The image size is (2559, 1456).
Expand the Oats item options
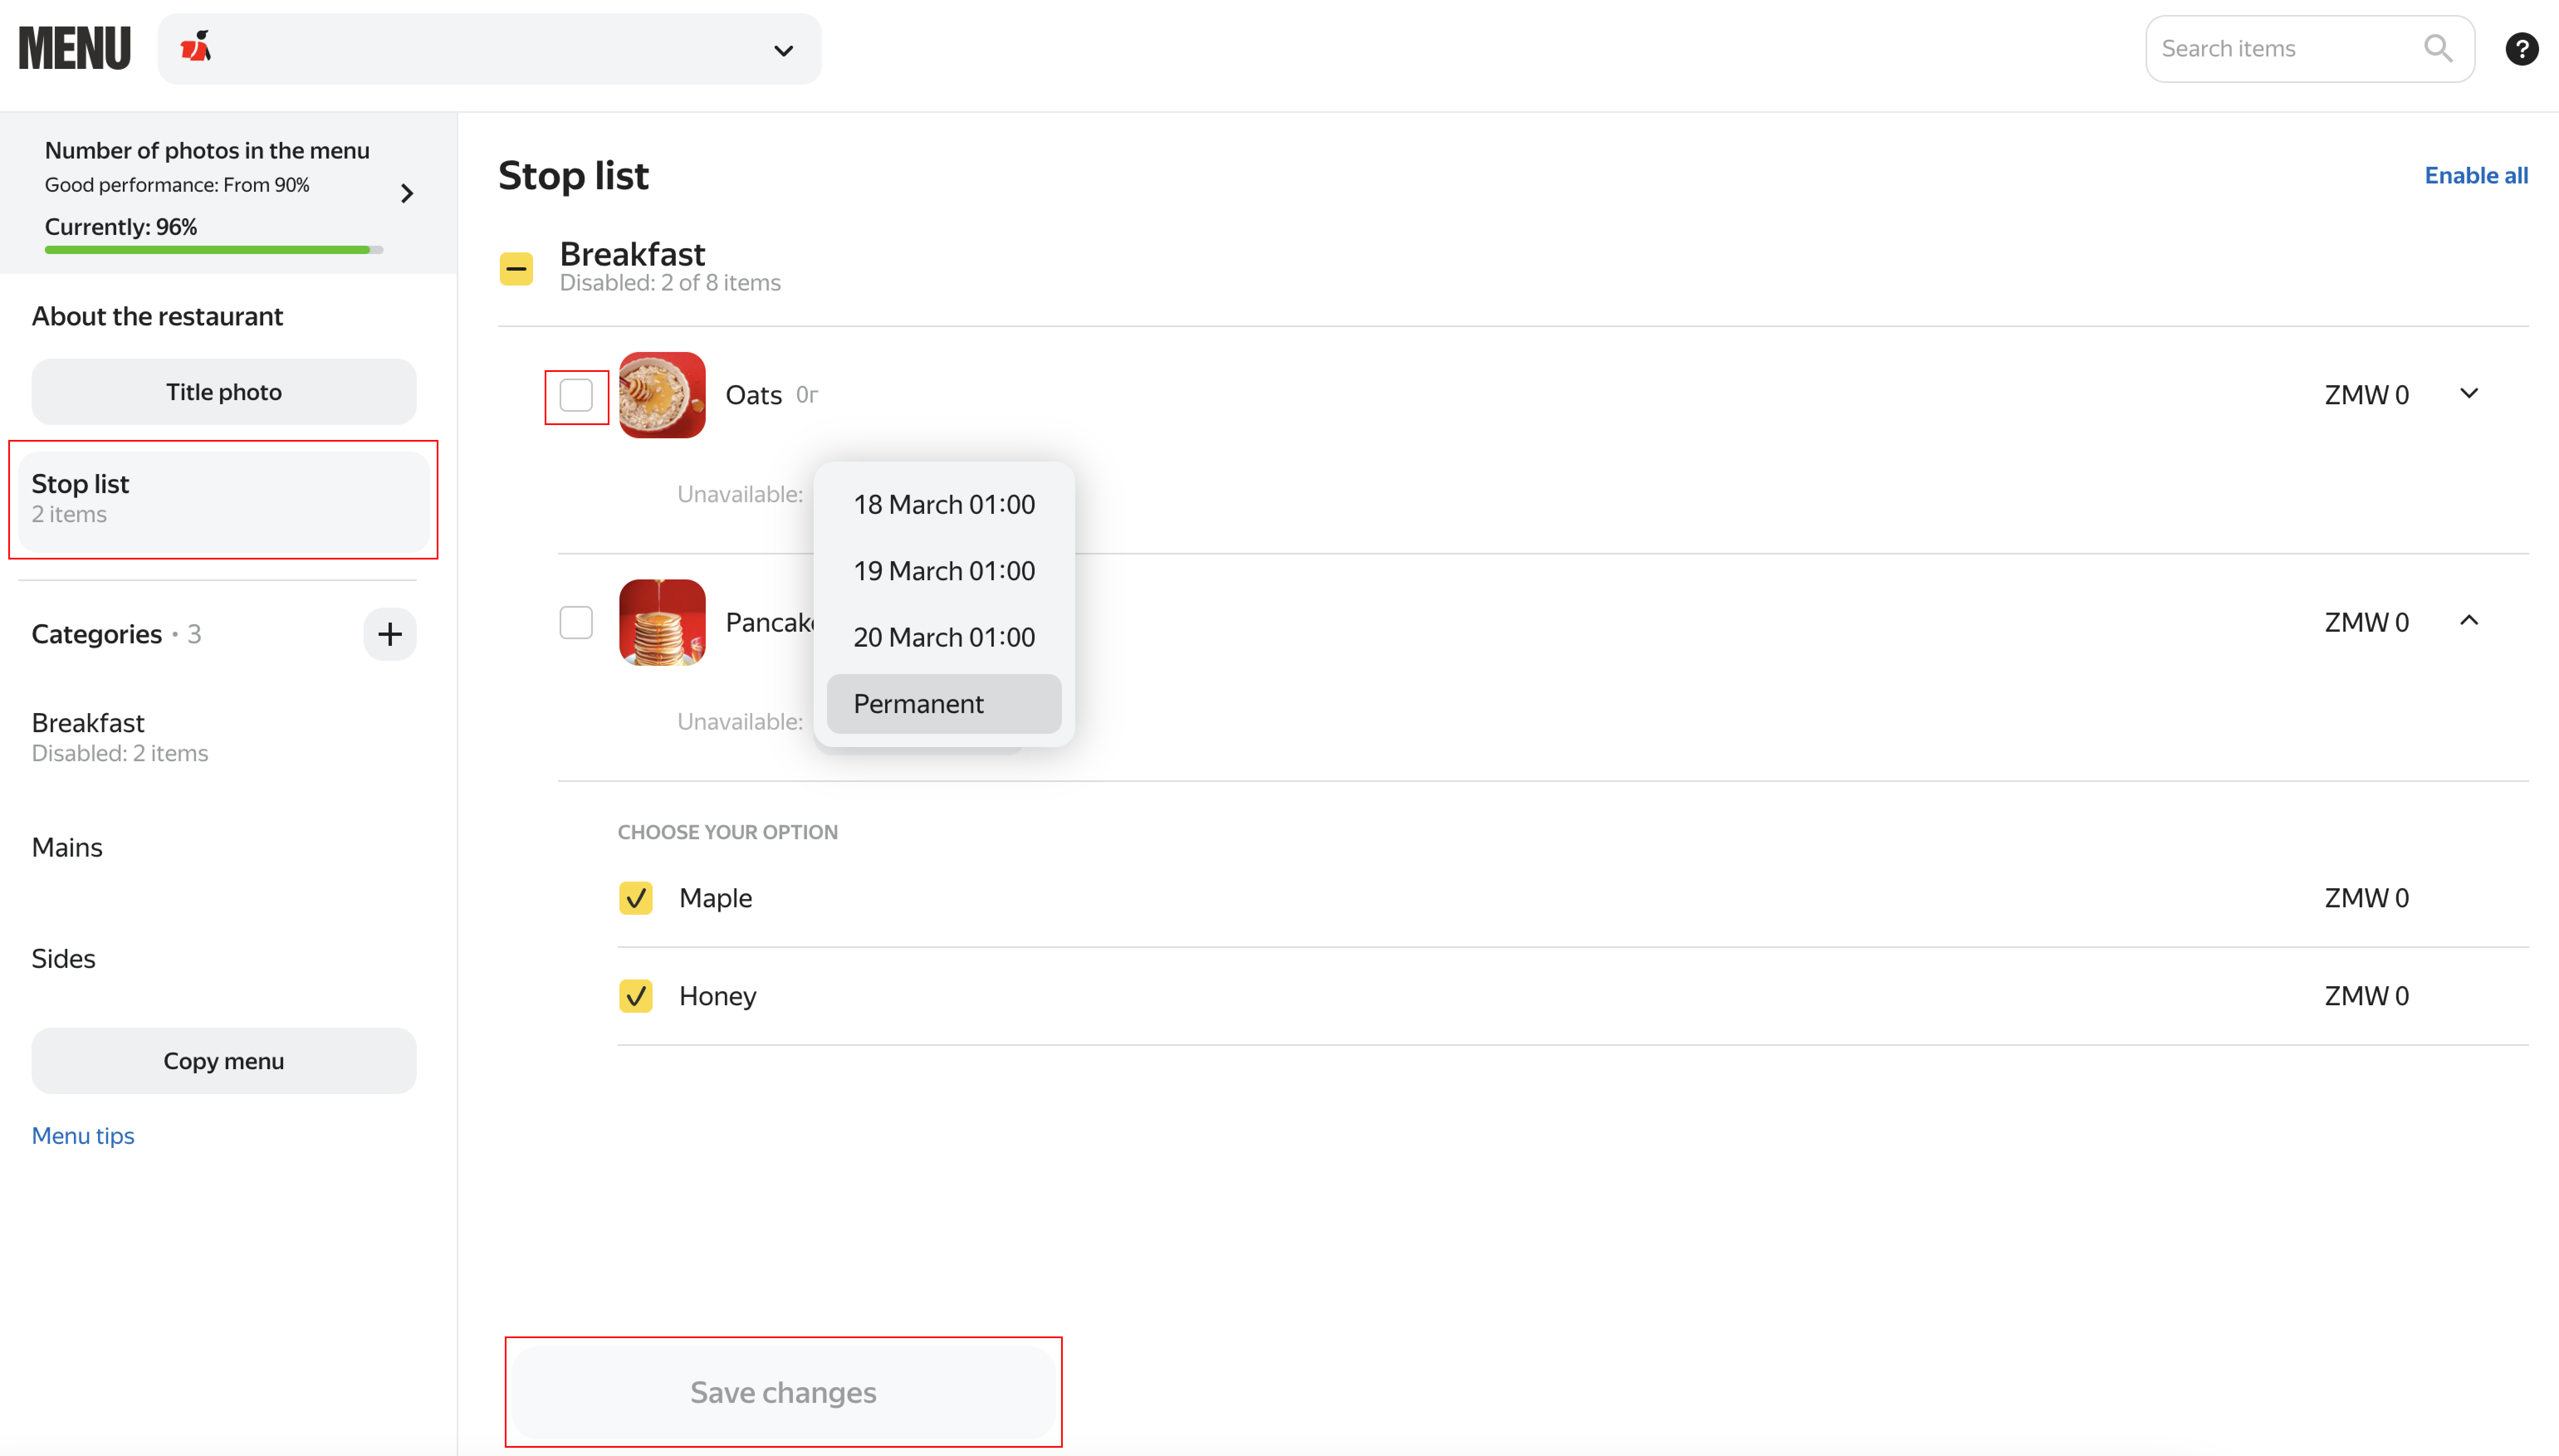(2469, 393)
